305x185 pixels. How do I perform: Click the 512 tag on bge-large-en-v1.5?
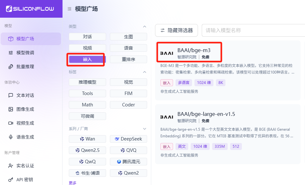(x=236, y=146)
